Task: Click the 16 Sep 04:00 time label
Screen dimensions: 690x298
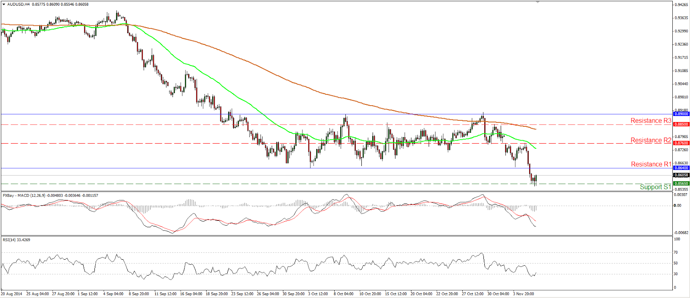Action: (x=191, y=294)
